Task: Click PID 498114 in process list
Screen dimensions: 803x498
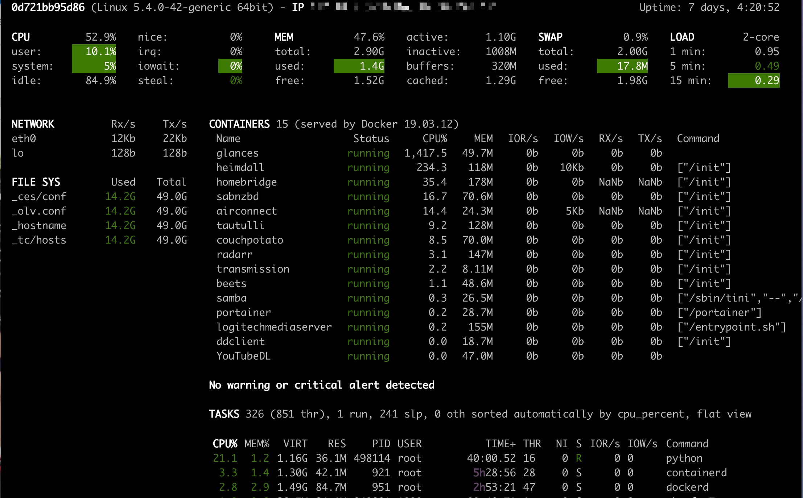Action: [372, 458]
